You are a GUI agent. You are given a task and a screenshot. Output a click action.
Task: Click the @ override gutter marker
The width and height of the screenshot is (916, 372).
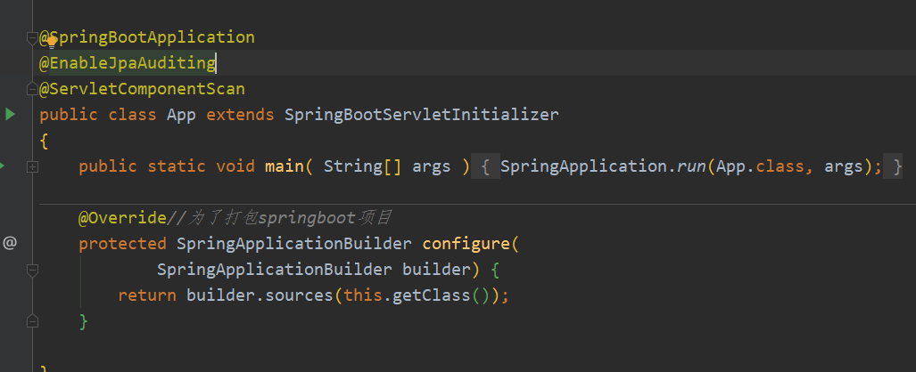(x=10, y=242)
